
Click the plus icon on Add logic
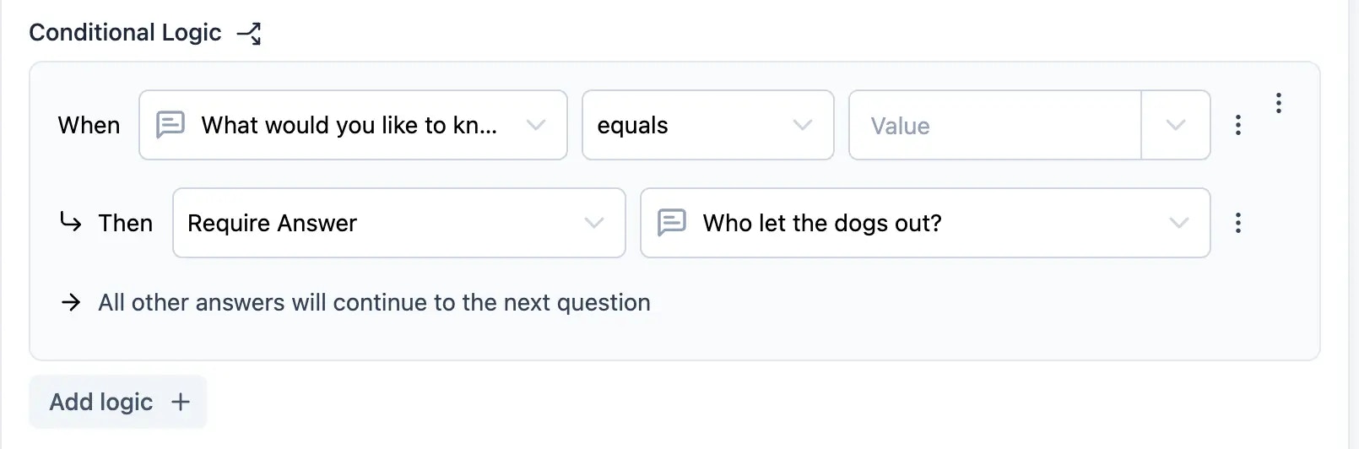[x=181, y=402]
